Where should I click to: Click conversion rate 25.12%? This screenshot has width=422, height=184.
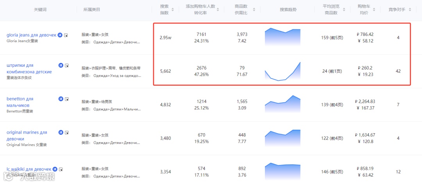(x=201, y=108)
